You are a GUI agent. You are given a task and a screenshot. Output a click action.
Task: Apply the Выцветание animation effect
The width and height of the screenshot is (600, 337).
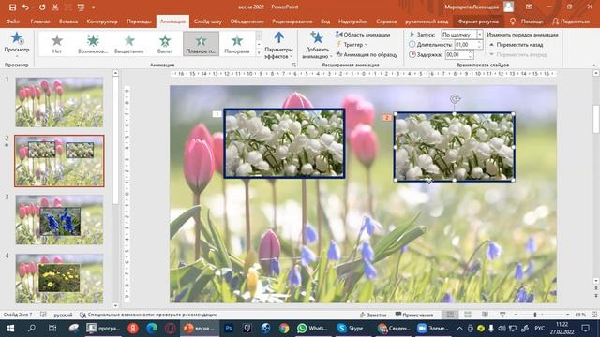(129, 44)
